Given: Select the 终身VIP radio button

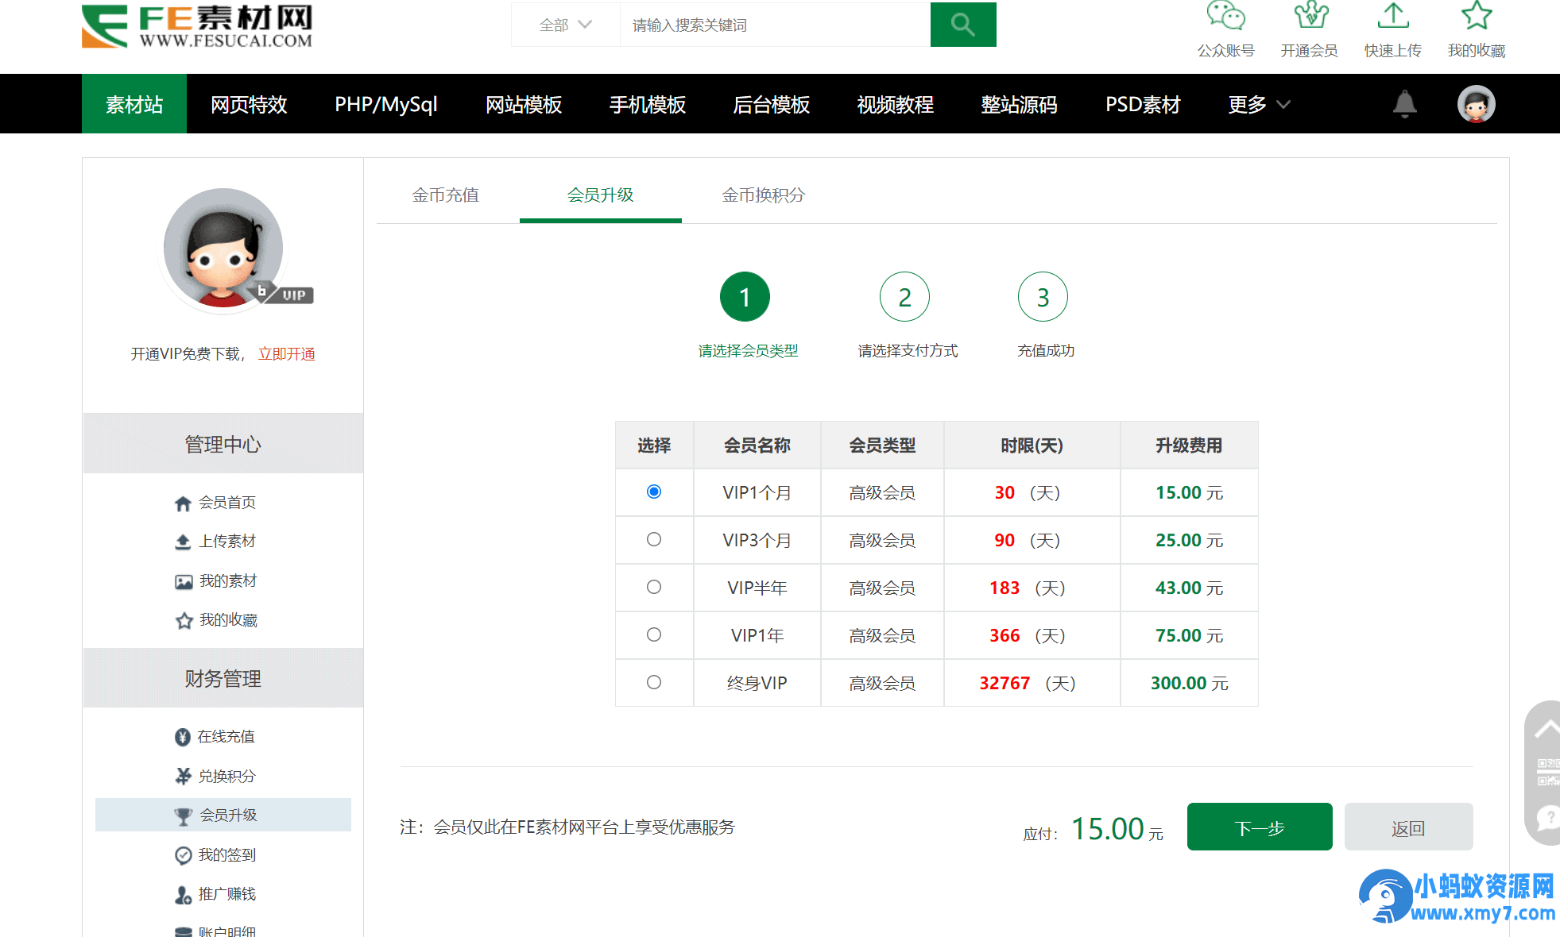Looking at the screenshot, I should 653,682.
